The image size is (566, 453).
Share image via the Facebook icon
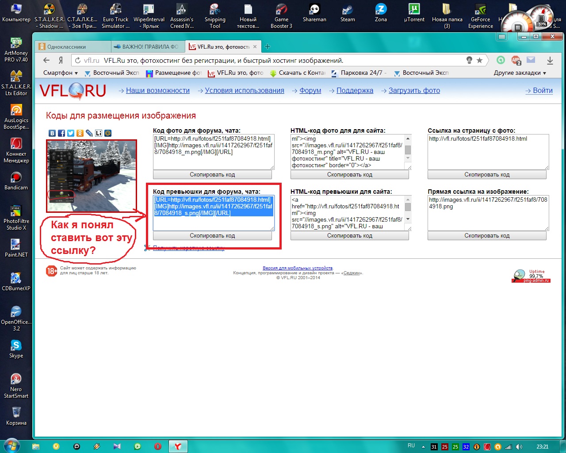(x=61, y=133)
